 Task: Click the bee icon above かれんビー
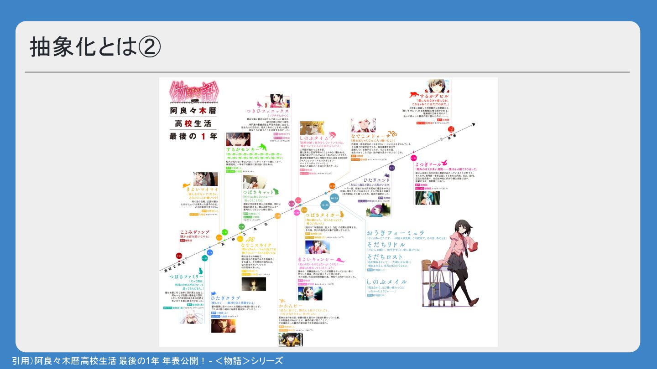click(x=282, y=300)
